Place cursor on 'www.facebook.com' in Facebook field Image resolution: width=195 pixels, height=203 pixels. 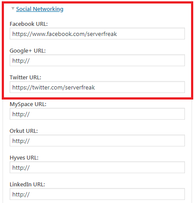(x=59, y=34)
